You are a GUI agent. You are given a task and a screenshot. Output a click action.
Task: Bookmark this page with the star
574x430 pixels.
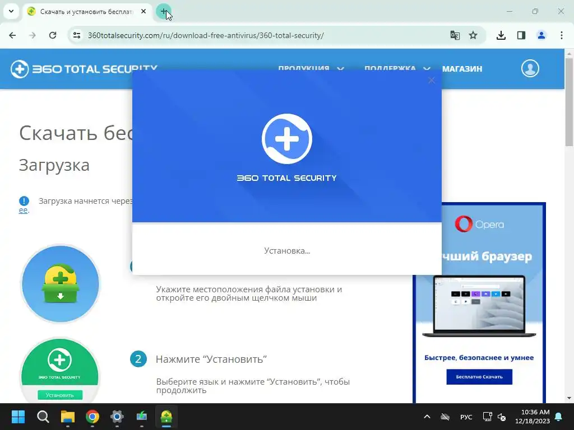(x=473, y=35)
